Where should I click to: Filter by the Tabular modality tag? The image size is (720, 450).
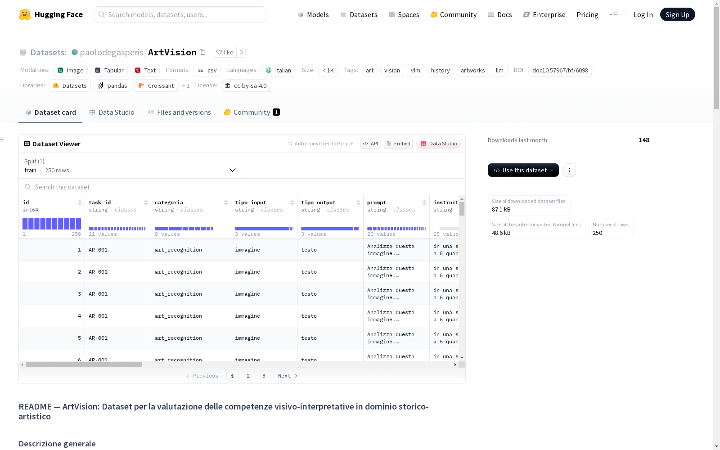coord(109,70)
